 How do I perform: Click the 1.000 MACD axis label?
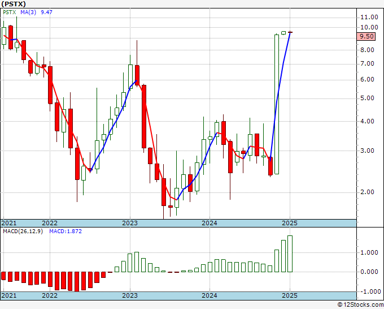(369, 252)
